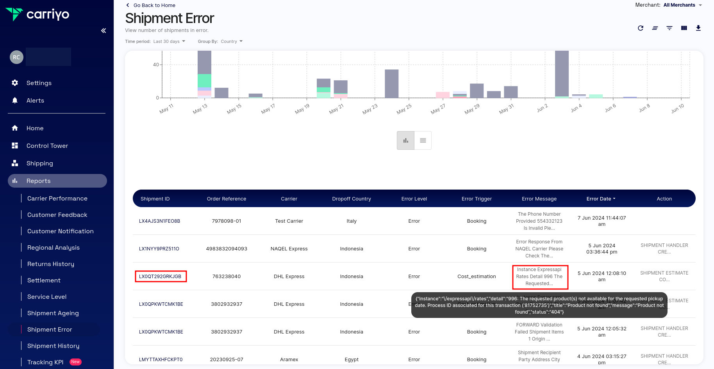Click the green segment of May 13 bar

[204, 80]
